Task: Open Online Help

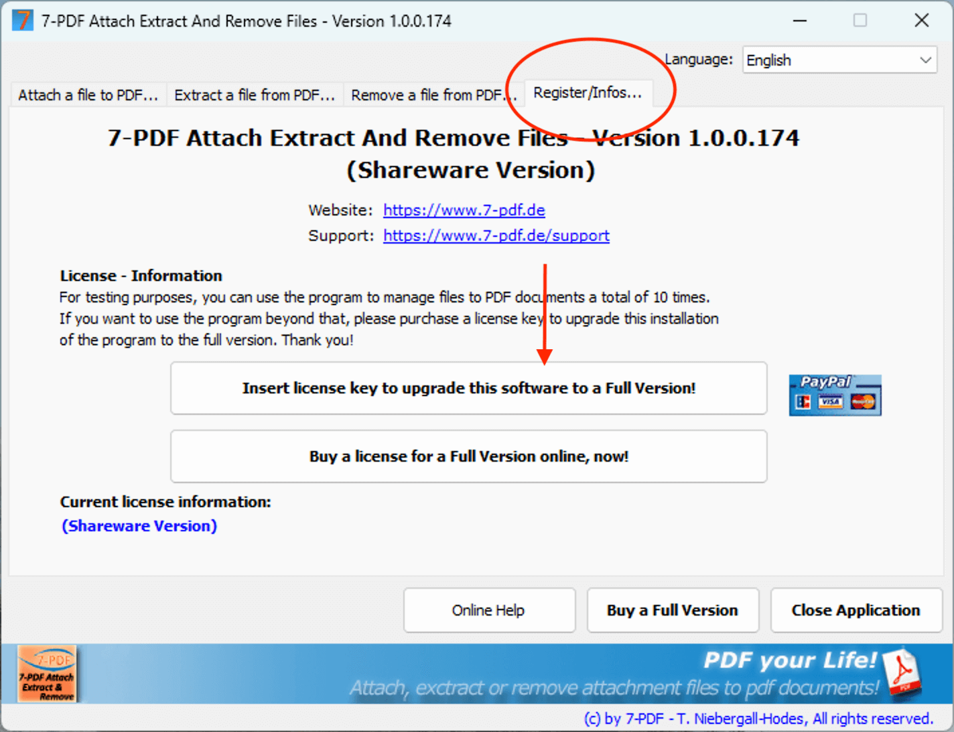Action: 489,610
